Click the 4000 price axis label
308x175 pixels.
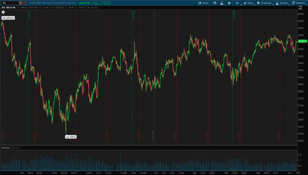tap(301, 63)
